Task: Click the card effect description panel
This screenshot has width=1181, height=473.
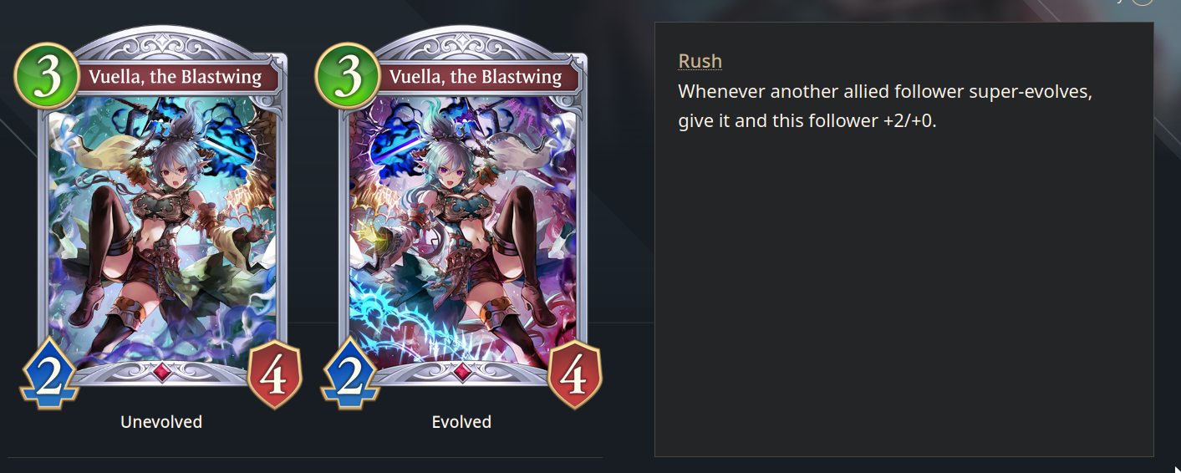Action: (x=904, y=239)
